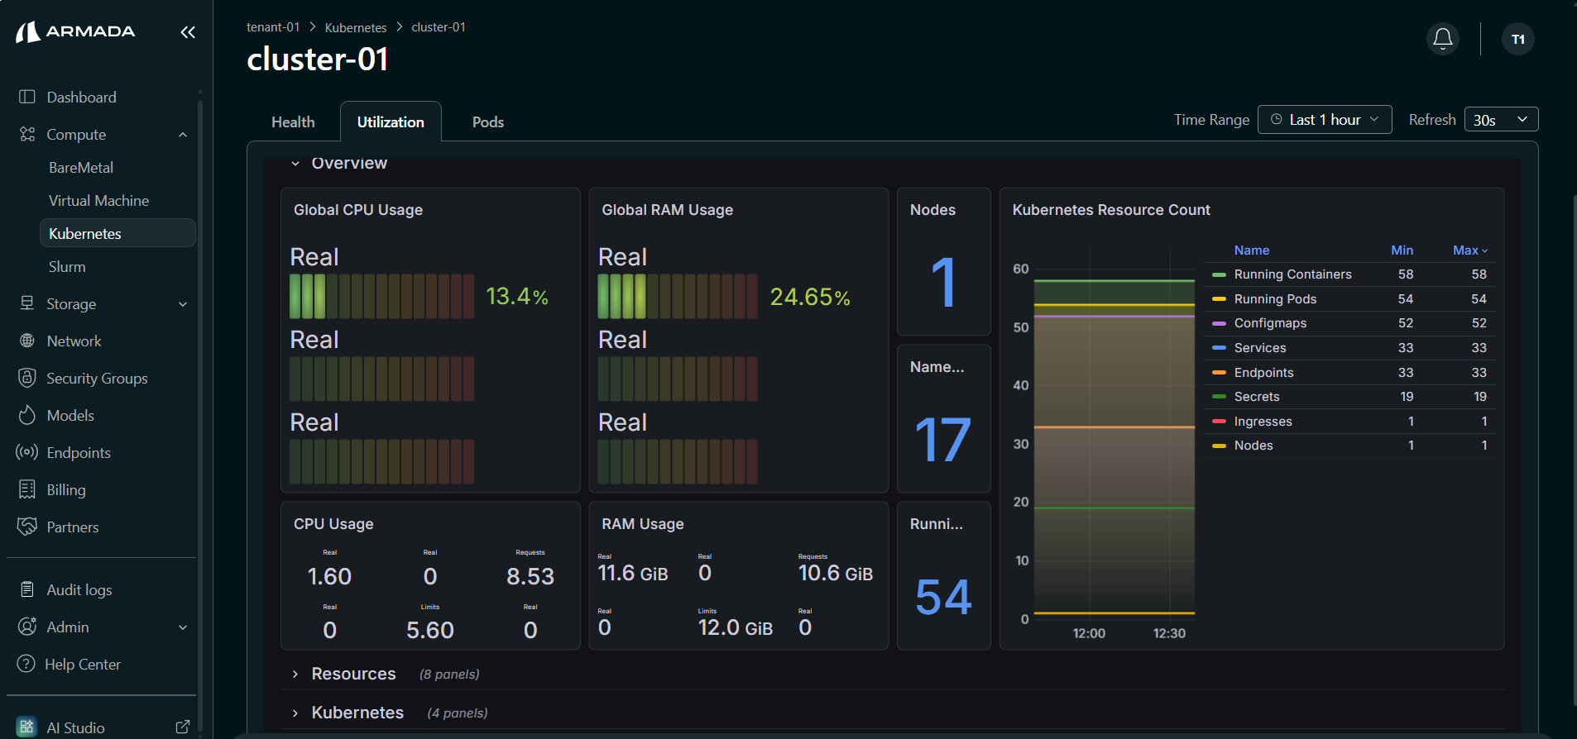Click the Models flame icon

click(x=27, y=415)
